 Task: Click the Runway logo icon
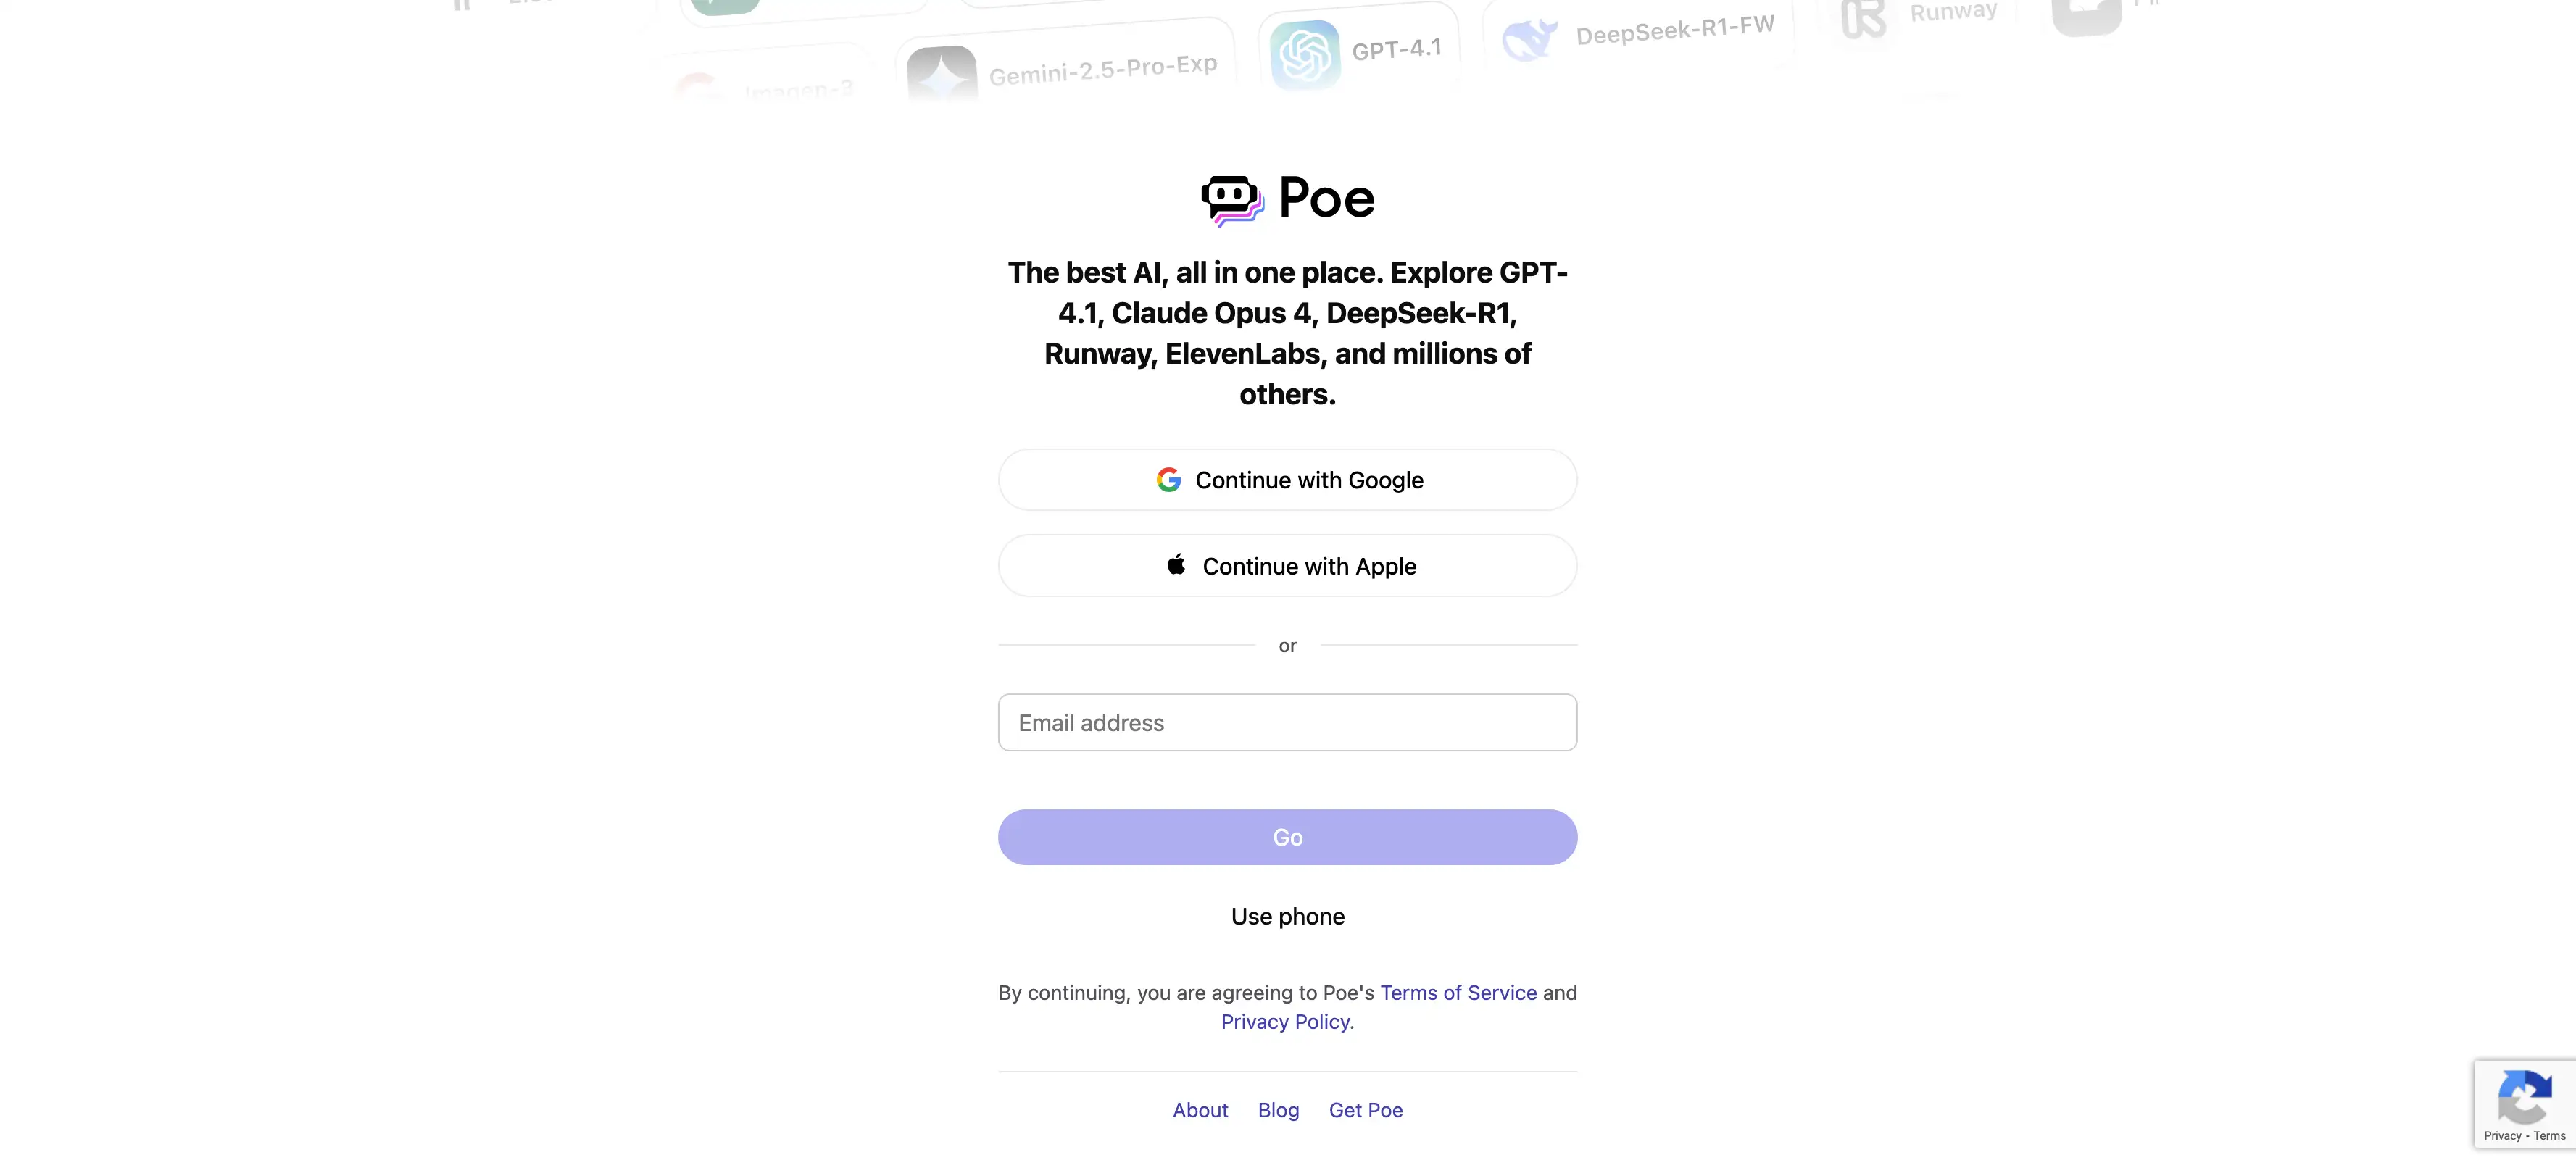pyautogui.click(x=1863, y=18)
